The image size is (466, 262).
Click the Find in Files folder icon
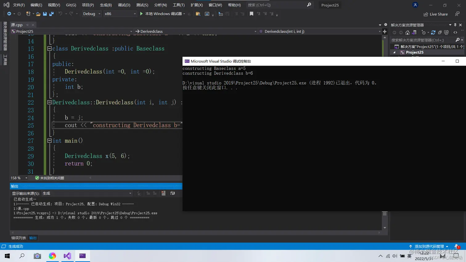click(x=198, y=14)
